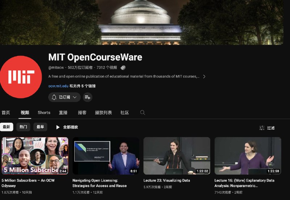Image resolution: width=290 pixels, height=200 pixels.
Task: Select the 最新 sort chip
Action: click(x=7, y=127)
